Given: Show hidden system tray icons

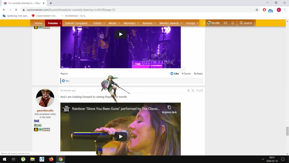Looking at the screenshot, I should click(263, 159).
